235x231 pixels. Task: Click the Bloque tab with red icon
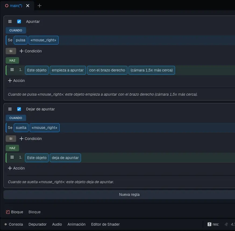click(15, 212)
